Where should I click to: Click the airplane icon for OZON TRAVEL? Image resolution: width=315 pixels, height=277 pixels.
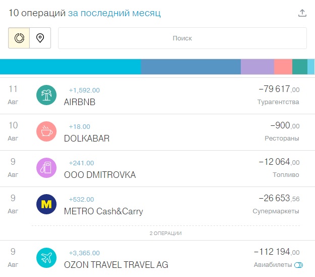[46, 258]
